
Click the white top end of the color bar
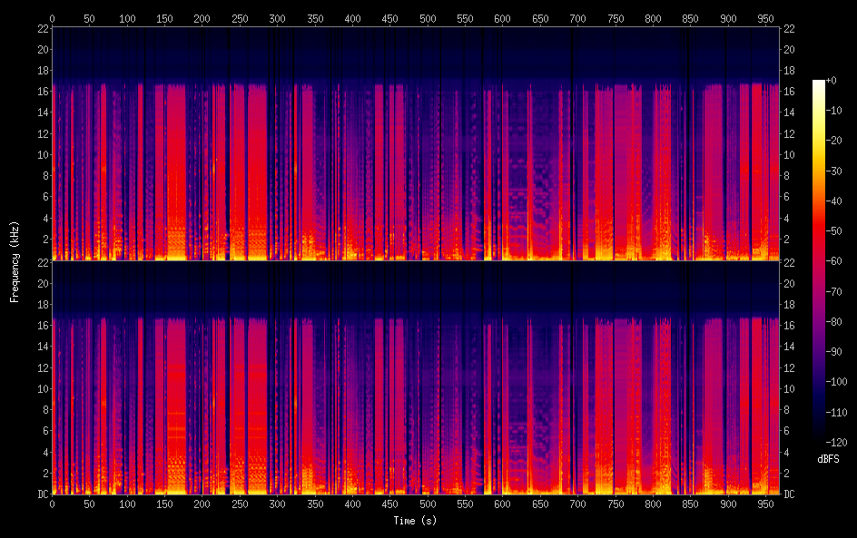coord(819,83)
